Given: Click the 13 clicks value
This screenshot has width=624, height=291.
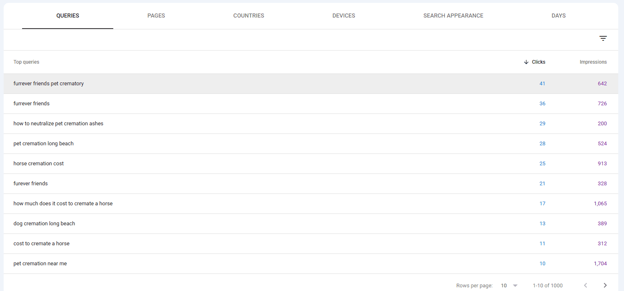Looking at the screenshot, I should [542, 224].
